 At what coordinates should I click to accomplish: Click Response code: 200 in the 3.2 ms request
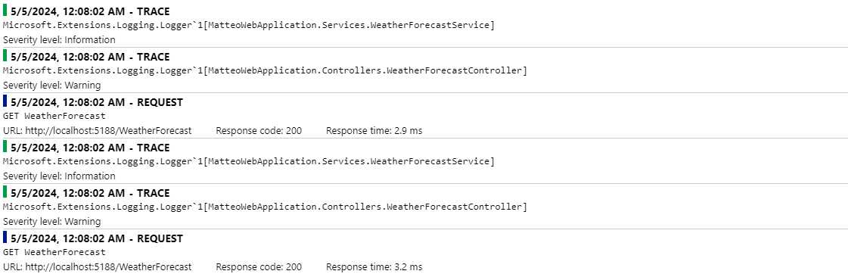[259, 267]
